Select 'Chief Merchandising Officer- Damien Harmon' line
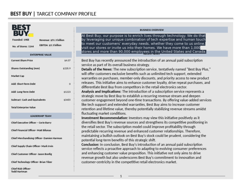242x181 pixels. coord(37,138)
